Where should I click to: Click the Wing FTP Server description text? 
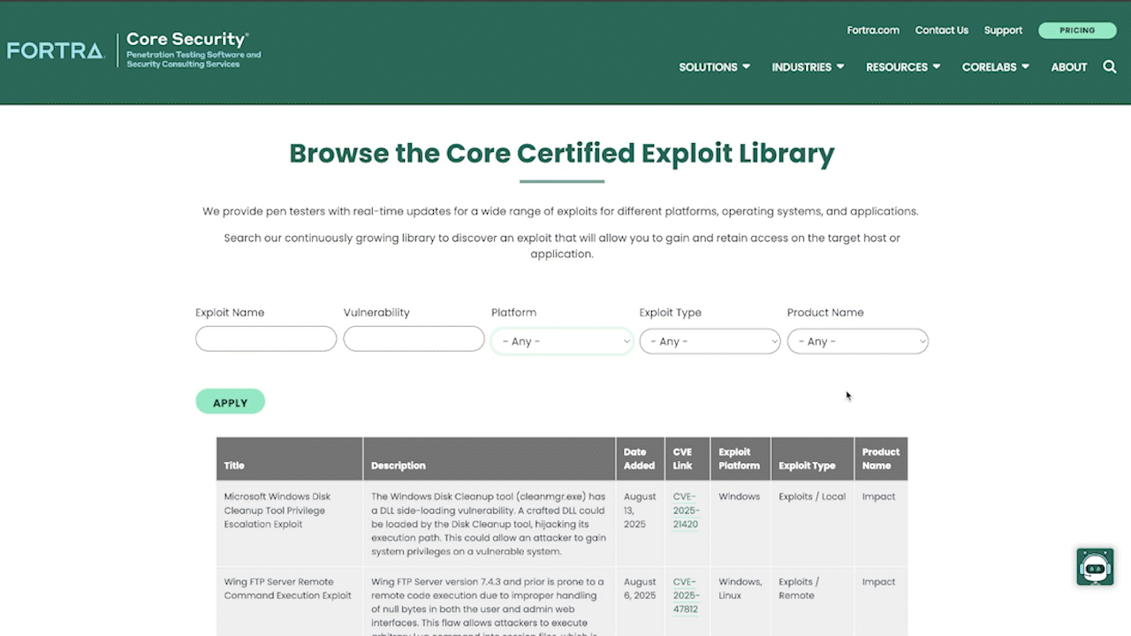[x=489, y=606]
